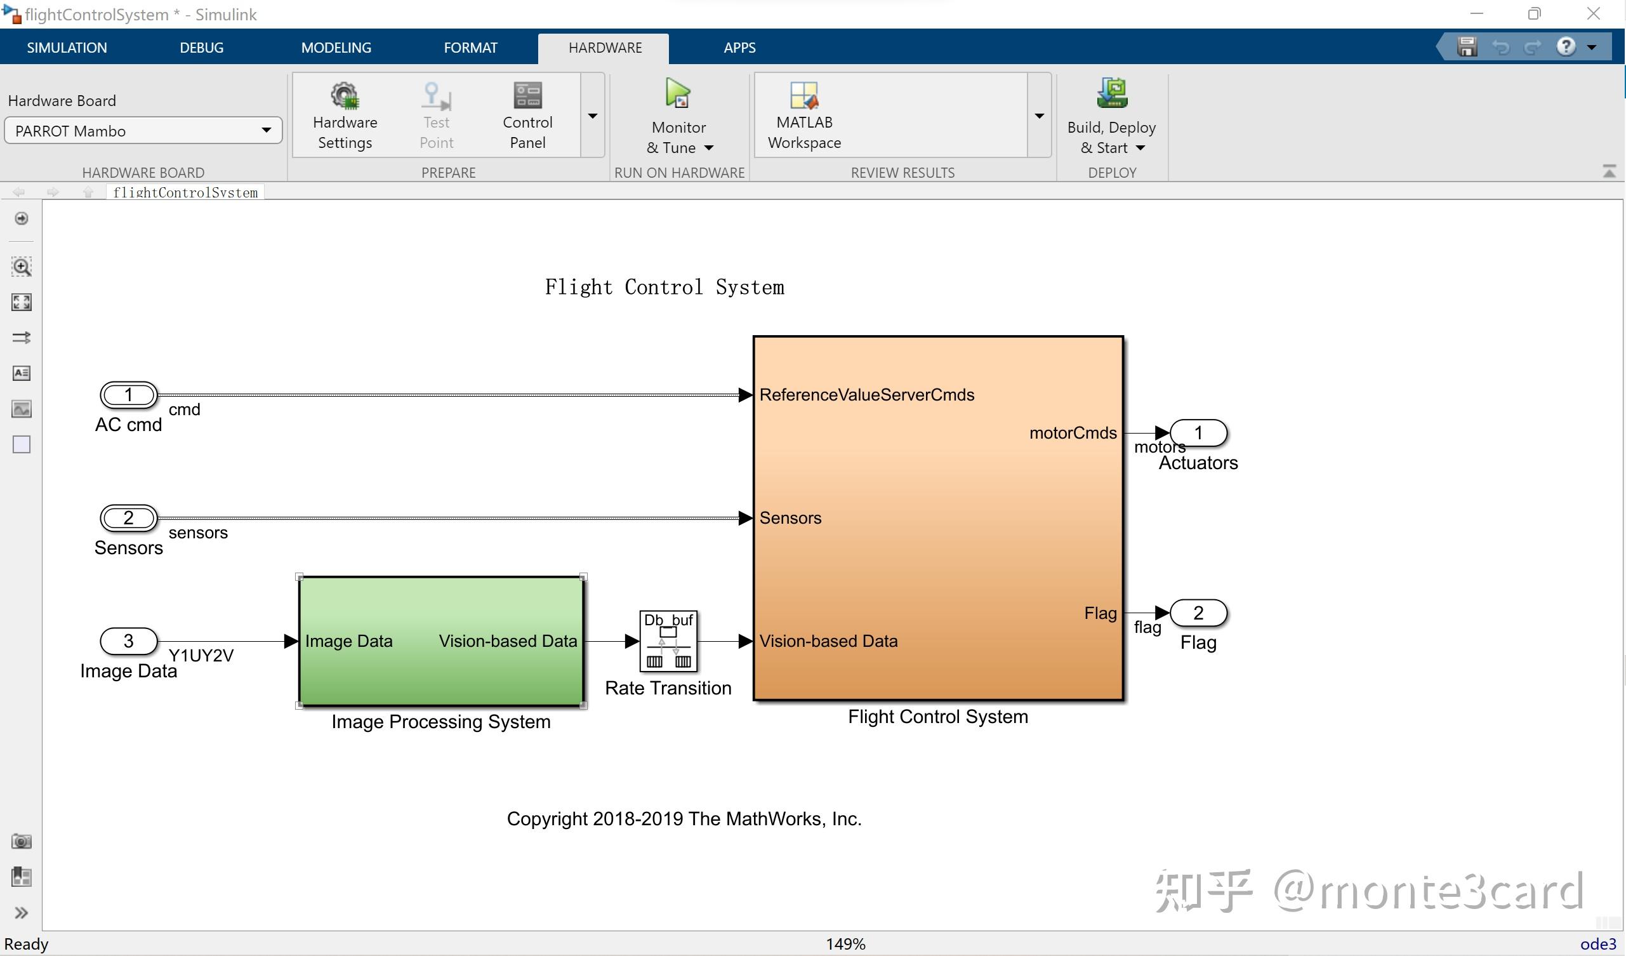1626x956 pixels.
Task: Open the APPS tab
Action: click(739, 47)
